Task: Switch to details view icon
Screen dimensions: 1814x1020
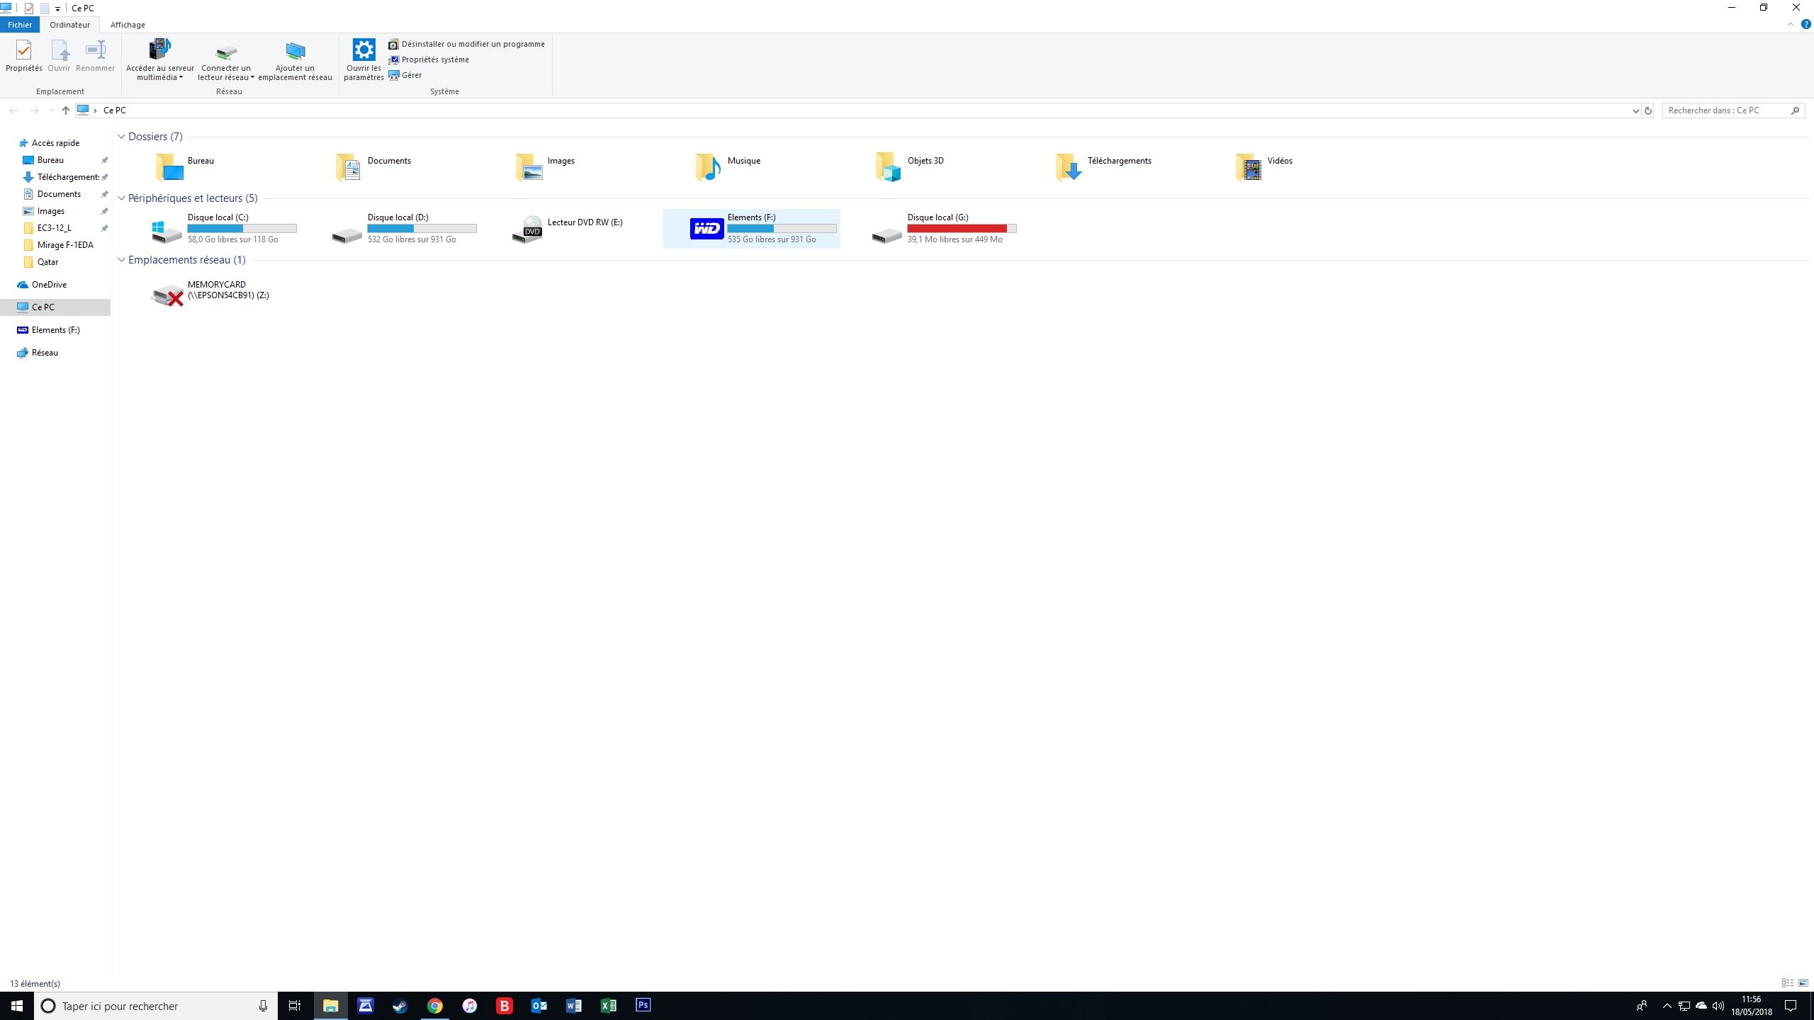Action: tap(1787, 983)
